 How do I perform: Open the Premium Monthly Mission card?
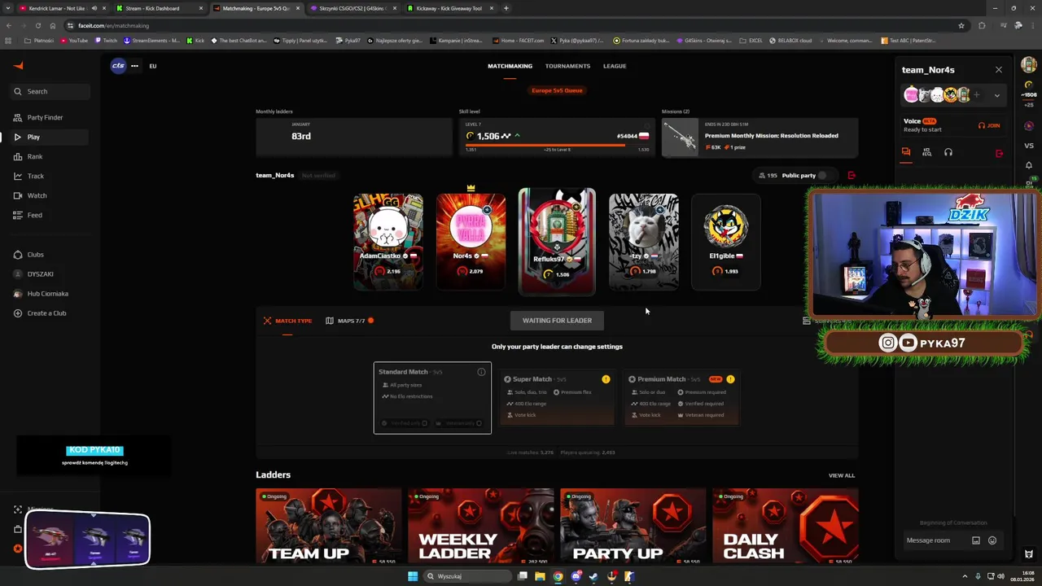tap(760, 136)
